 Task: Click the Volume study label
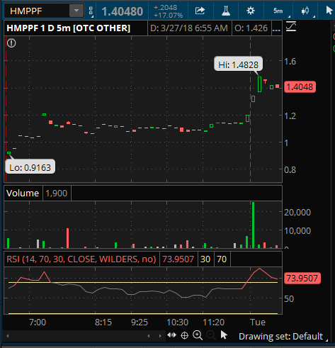[x=23, y=193]
